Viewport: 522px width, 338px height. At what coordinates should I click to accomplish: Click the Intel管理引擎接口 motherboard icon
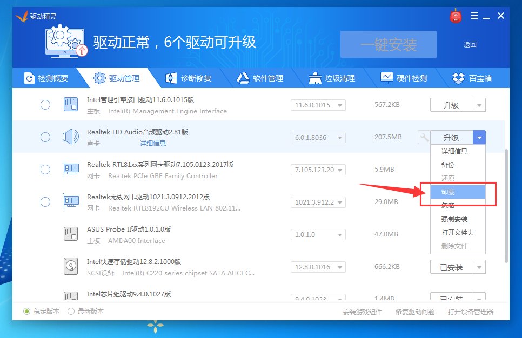coord(71,104)
